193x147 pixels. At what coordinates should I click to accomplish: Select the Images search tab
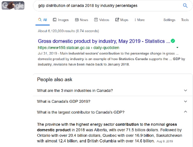coord(61,20)
